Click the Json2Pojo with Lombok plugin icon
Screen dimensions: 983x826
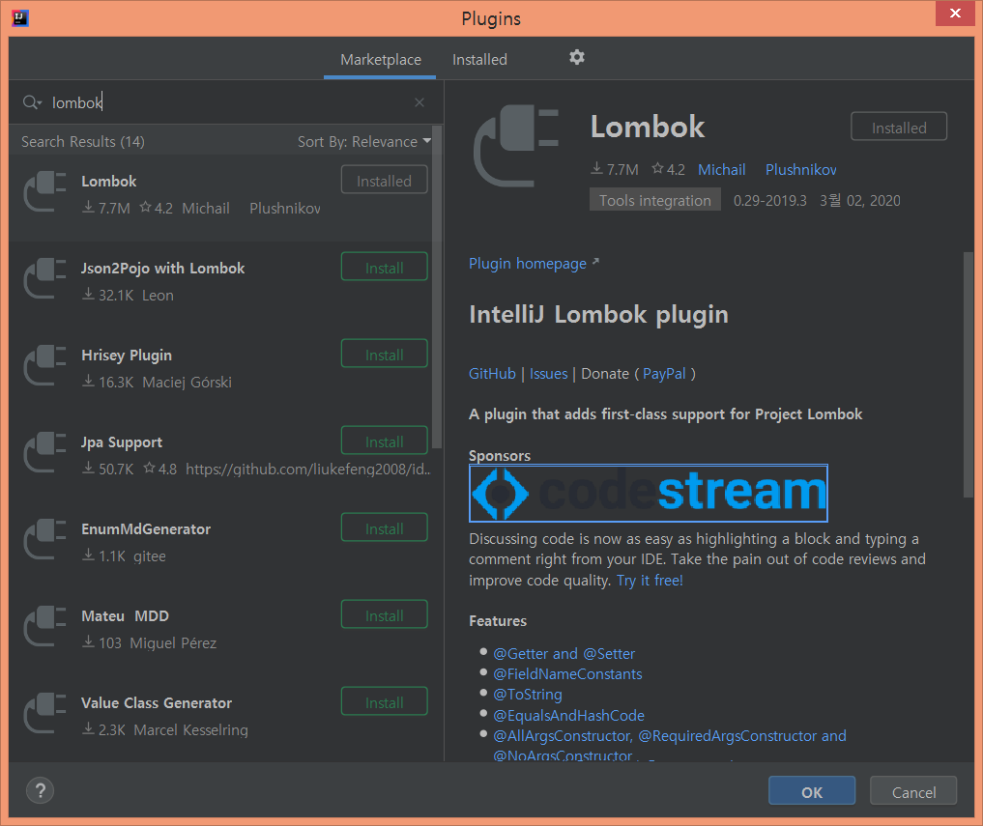(x=44, y=279)
